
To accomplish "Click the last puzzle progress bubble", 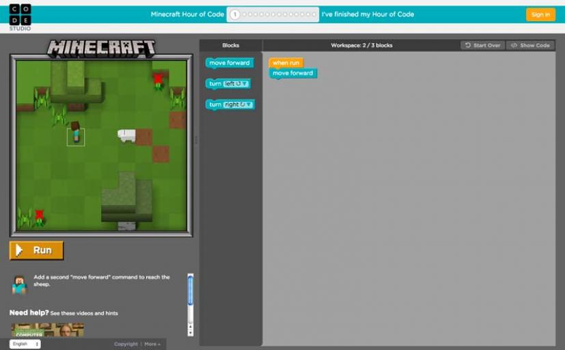I will point(314,14).
